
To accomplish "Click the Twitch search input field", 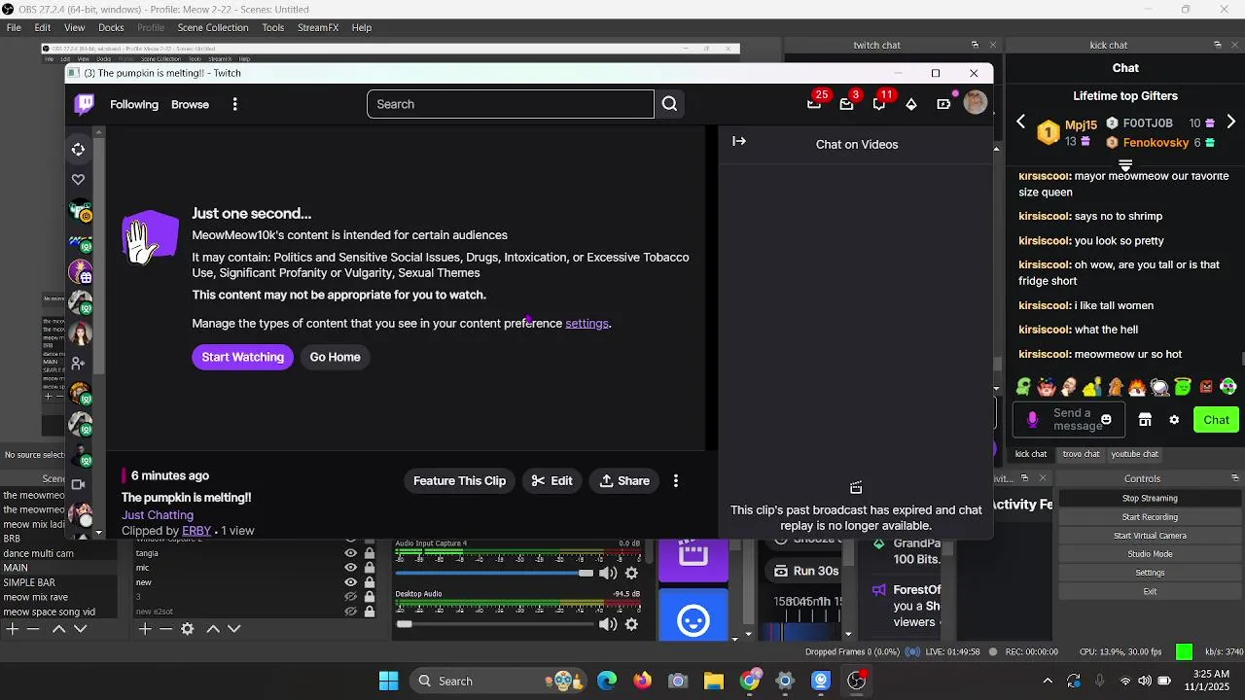I will tap(511, 104).
